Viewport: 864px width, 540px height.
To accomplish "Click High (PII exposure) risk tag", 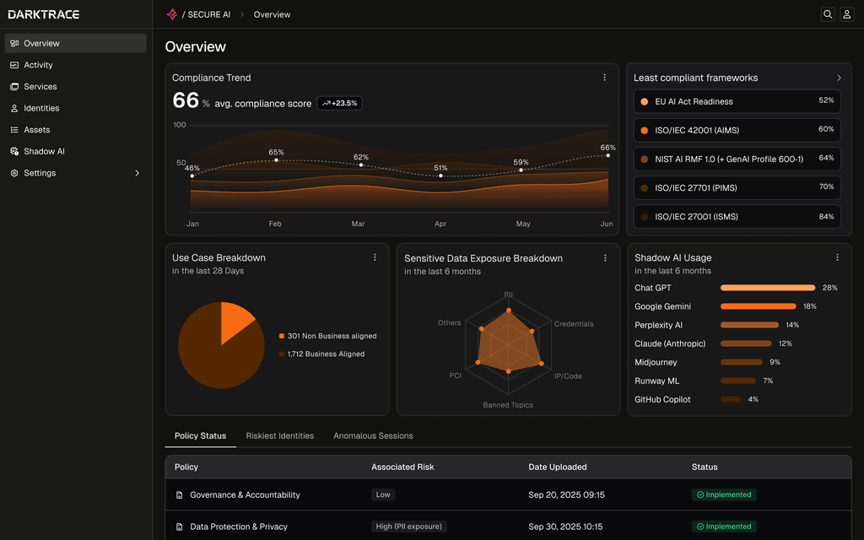I will (409, 526).
